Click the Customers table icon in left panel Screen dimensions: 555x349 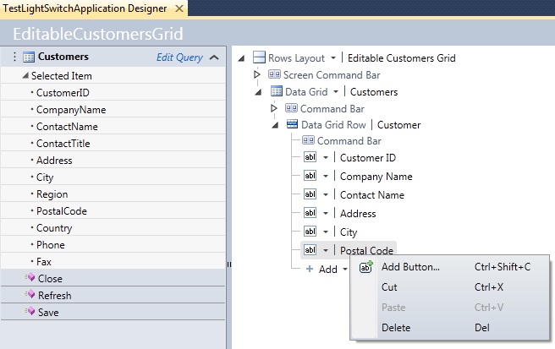point(28,57)
